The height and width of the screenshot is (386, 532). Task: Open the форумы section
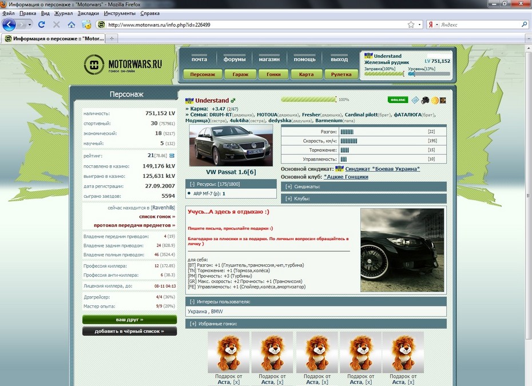pos(235,59)
